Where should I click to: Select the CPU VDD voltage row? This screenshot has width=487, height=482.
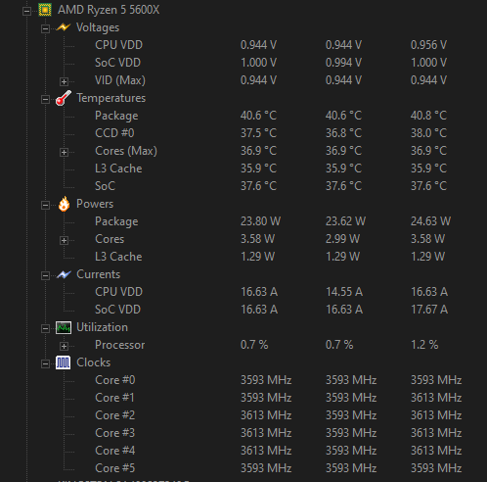click(118, 45)
